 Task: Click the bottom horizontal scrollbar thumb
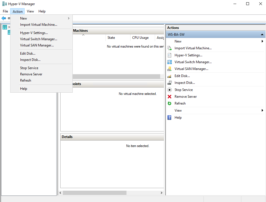point(95,193)
